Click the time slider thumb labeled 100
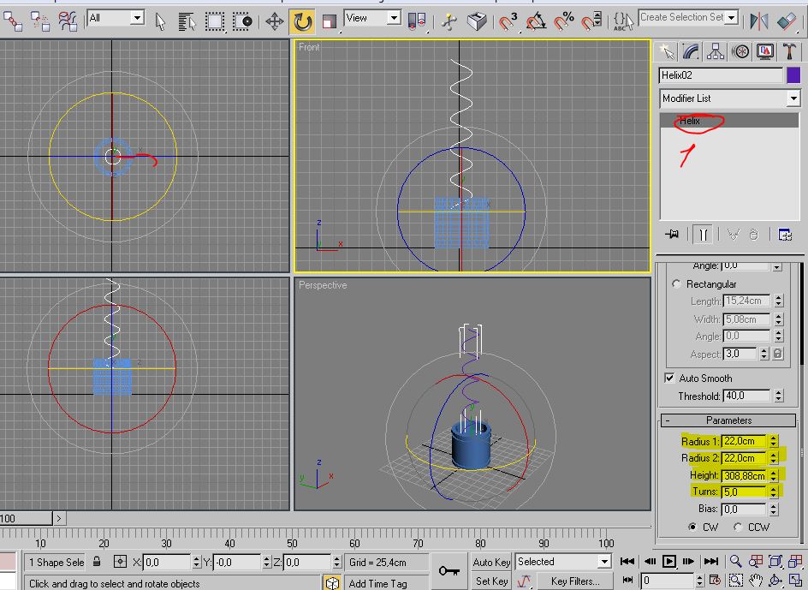The height and width of the screenshot is (590, 808). [26, 518]
